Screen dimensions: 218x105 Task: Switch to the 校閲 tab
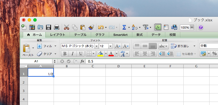click(x=173, y=35)
